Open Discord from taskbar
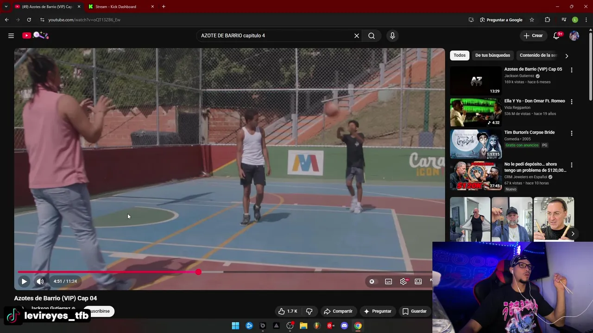Image resolution: width=593 pixels, height=333 pixels. click(344, 326)
